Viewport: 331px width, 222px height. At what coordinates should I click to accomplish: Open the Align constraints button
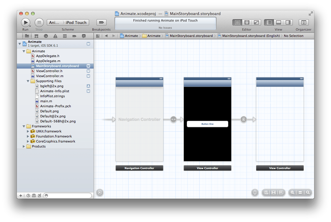pos(266,192)
